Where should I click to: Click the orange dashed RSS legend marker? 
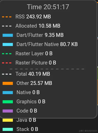(7, 17)
